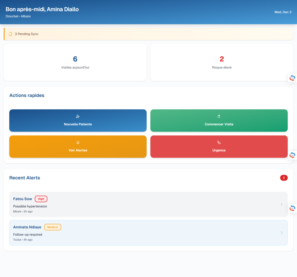Click the red alert count badge showing 2
297x277 pixels.
pyautogui.click(x=284, y=178)
